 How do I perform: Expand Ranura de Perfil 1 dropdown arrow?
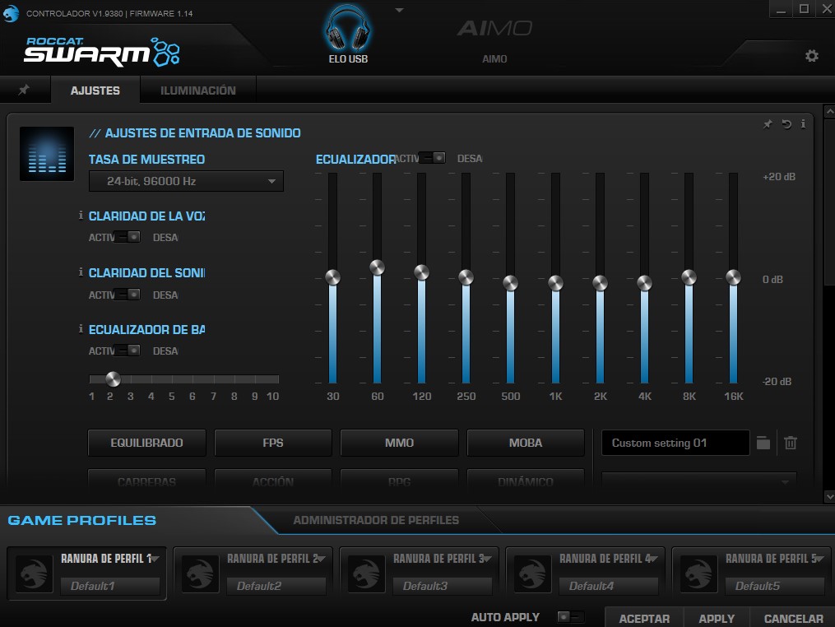point(155,559)
